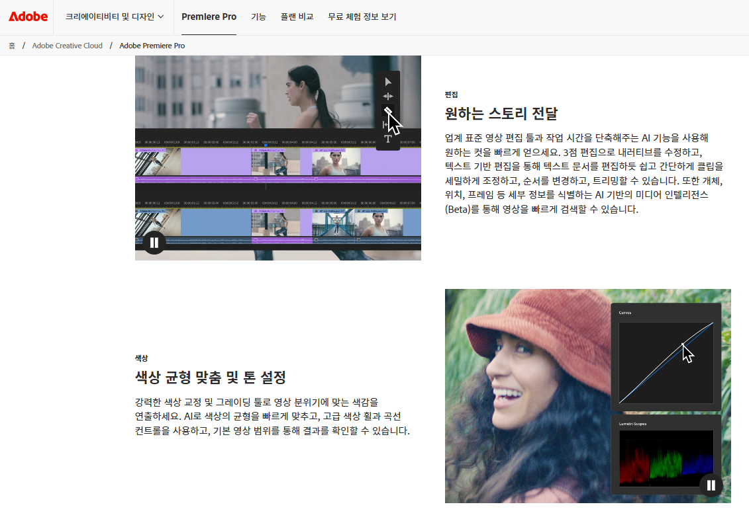The height and width of the screenshot is (523, 749).
Task: Click Adobe Premiere Pro breadcrumb text
Action: [152, 46]
